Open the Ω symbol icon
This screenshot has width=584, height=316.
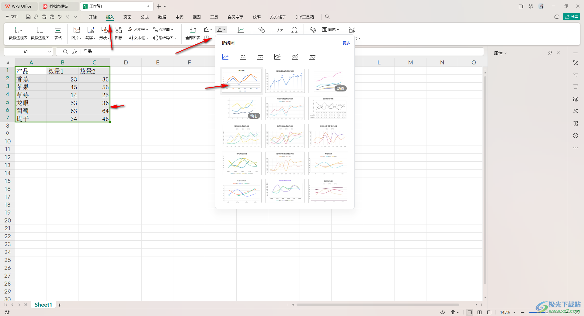294,30
